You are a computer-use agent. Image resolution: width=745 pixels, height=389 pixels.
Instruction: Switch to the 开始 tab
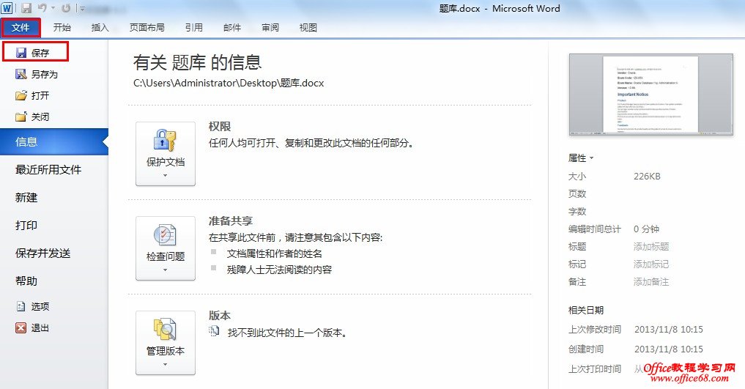pyautogui.click(x=62, y=28)
